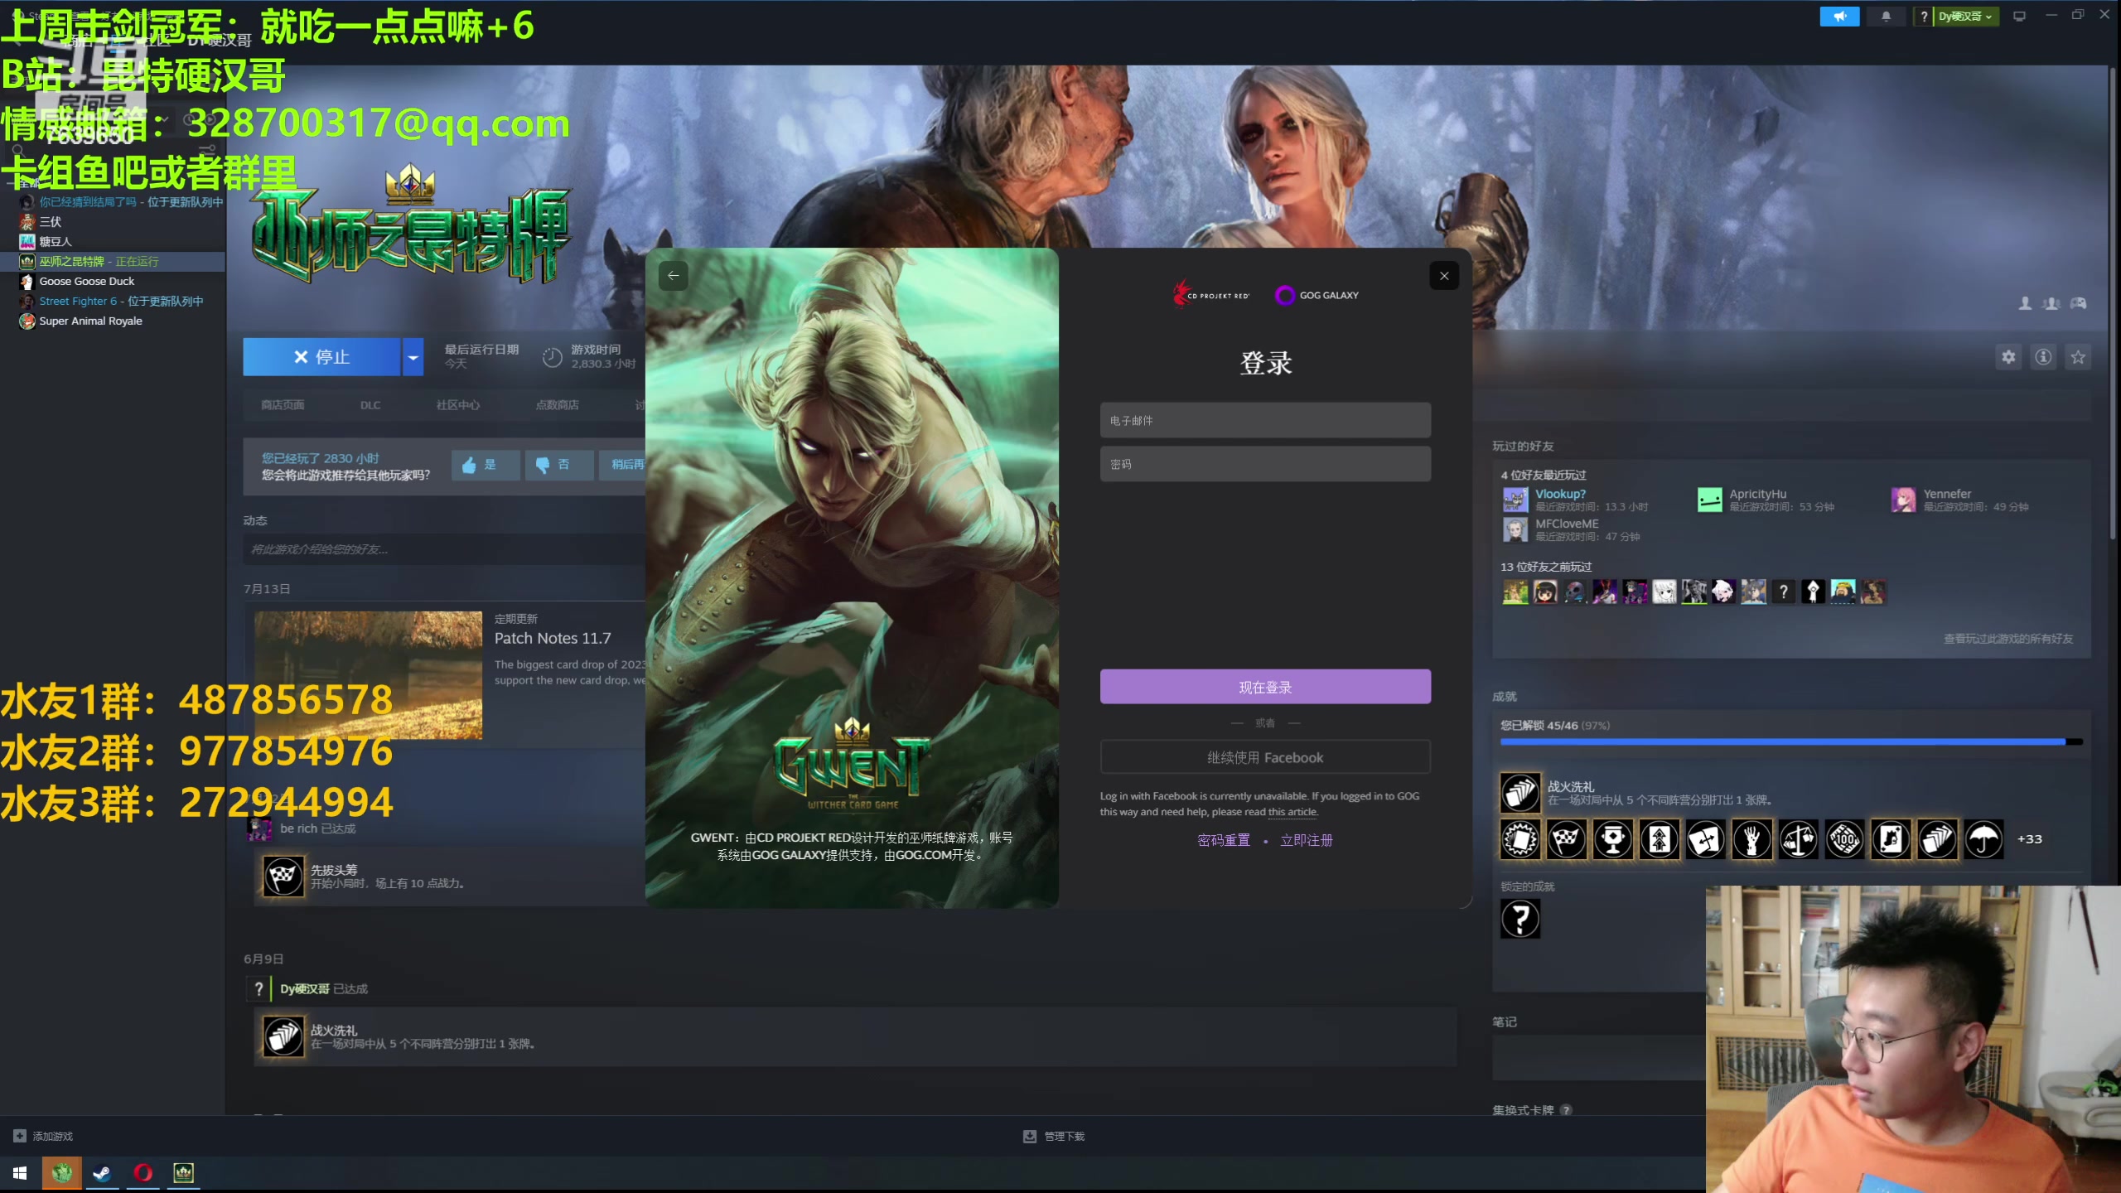Viewport: 2121px width, 1193px height.
Task: Close the GOG login dialog
Action: tap(1444, 276)
